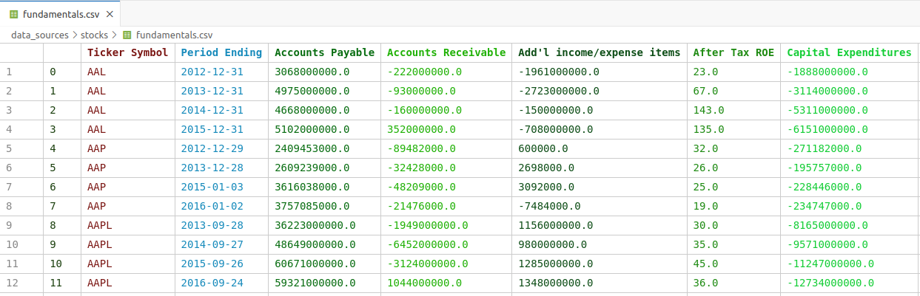Open the data_sources breadcrumb folder
The image size is (920, 296).
pos(39,35)
